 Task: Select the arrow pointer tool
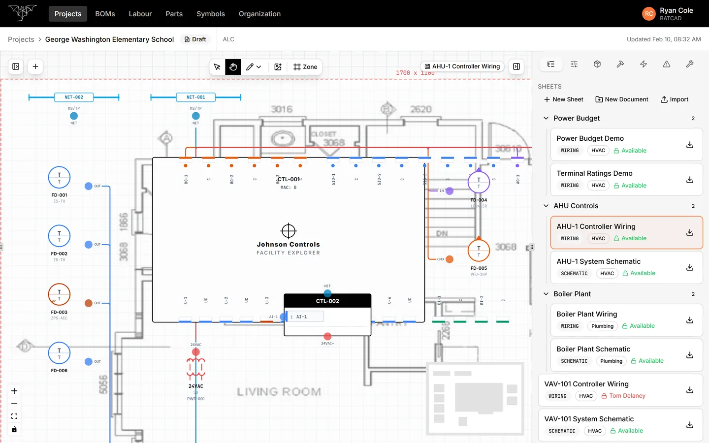217,67
